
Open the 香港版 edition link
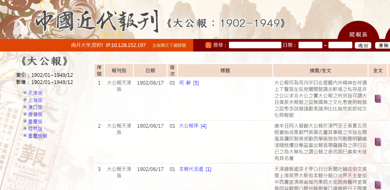click(x=35, y=115)
